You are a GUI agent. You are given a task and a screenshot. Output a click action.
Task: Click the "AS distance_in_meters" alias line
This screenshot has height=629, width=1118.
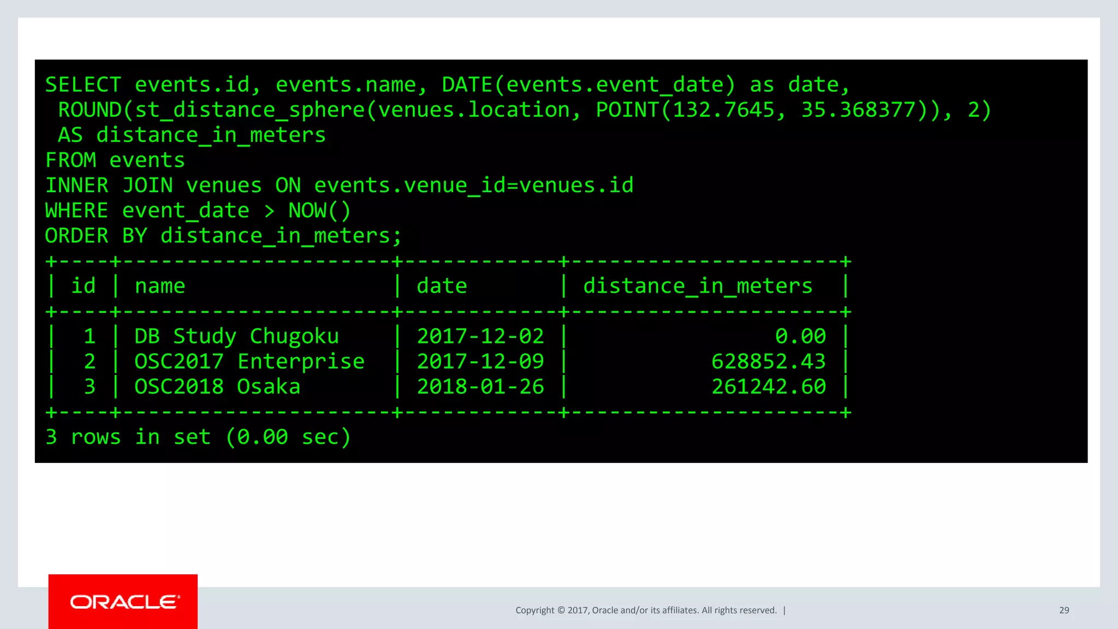(192, 135)
